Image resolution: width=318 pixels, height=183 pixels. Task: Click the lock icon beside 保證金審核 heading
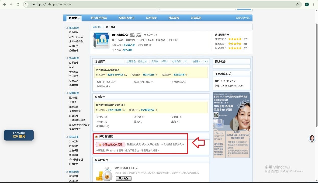96,137
